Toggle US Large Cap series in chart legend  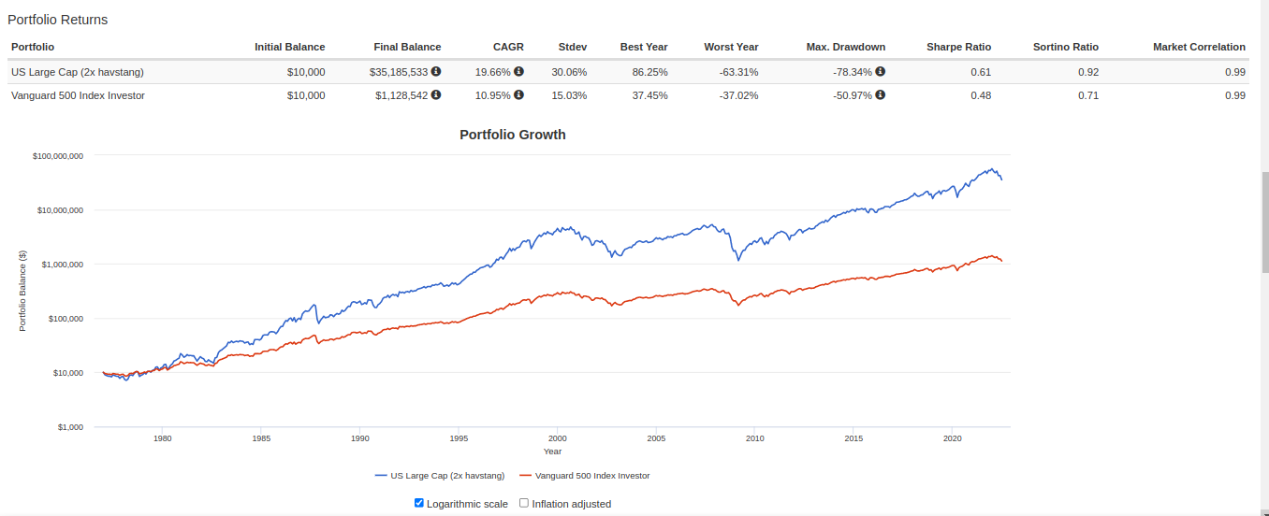(440, 476)
